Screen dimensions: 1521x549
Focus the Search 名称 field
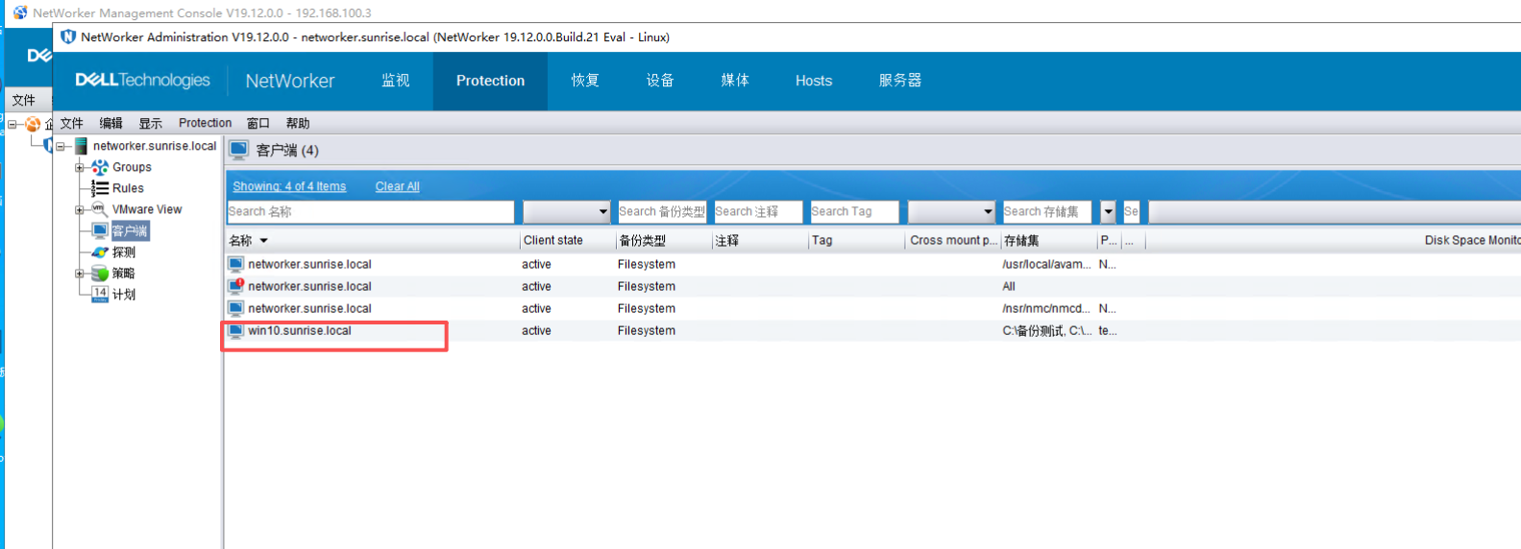click(371, 211)
